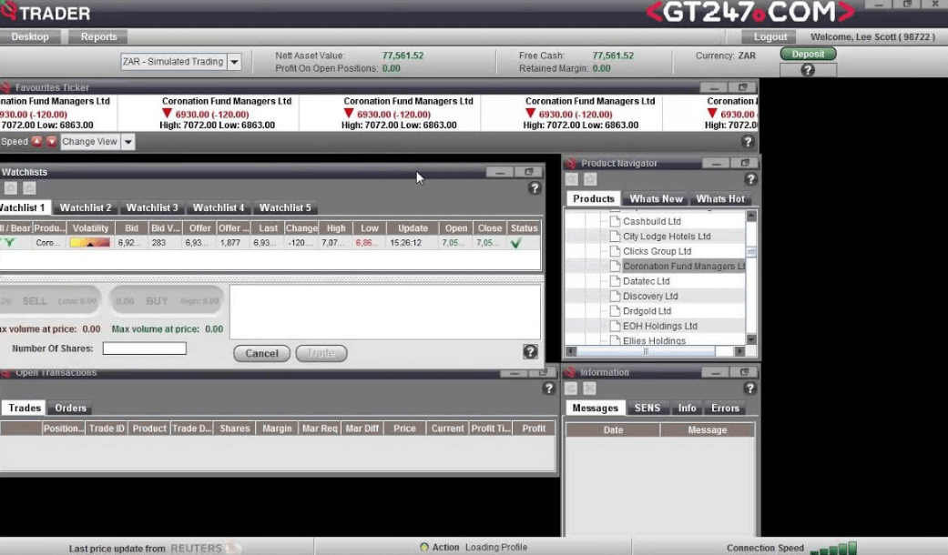Open the Whats Hot tab
Image resolution: width=948 pixels, height=555 pixels.
coord(720,198)
